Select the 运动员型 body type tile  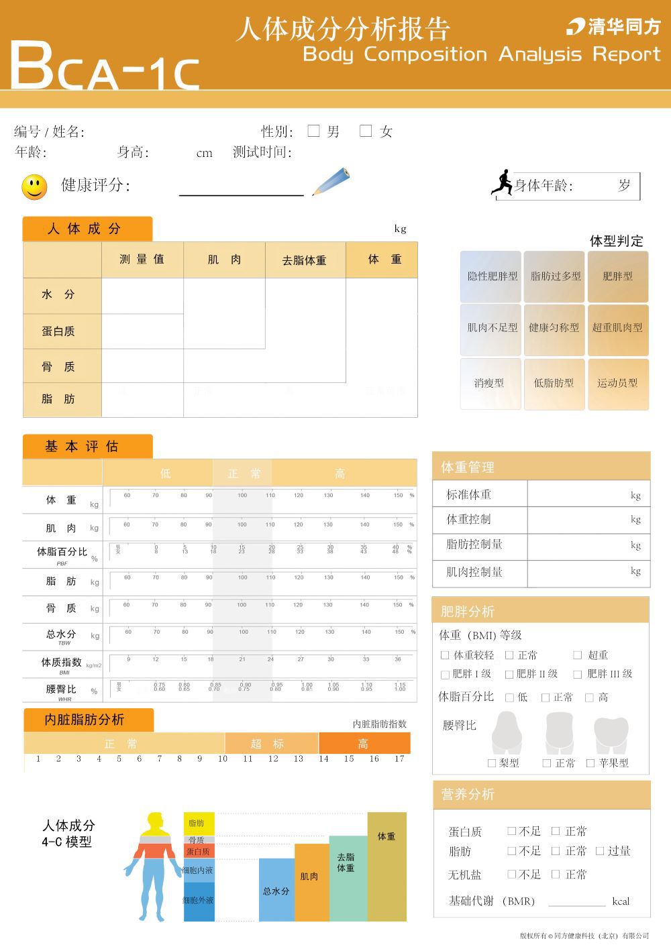[618, 384]
